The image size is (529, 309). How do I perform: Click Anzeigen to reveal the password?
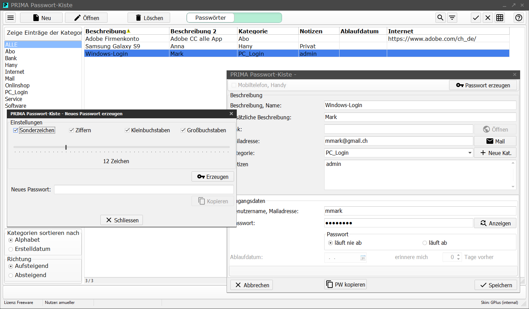click(x=495, y=223)
